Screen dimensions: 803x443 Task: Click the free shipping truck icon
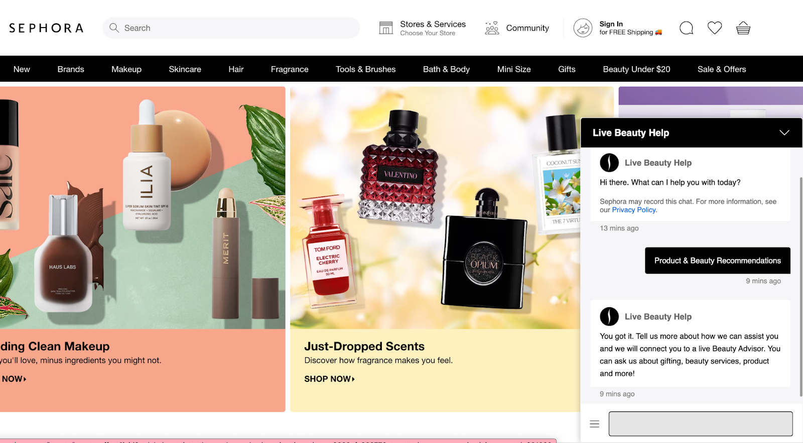tap(658, 33)
